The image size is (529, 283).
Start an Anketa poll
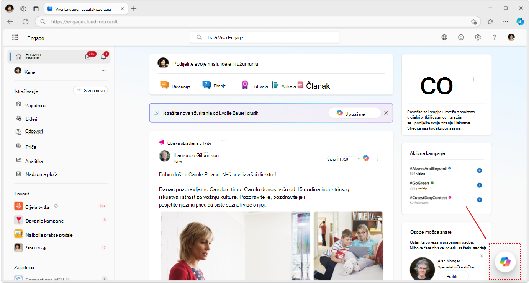[284, 86]
